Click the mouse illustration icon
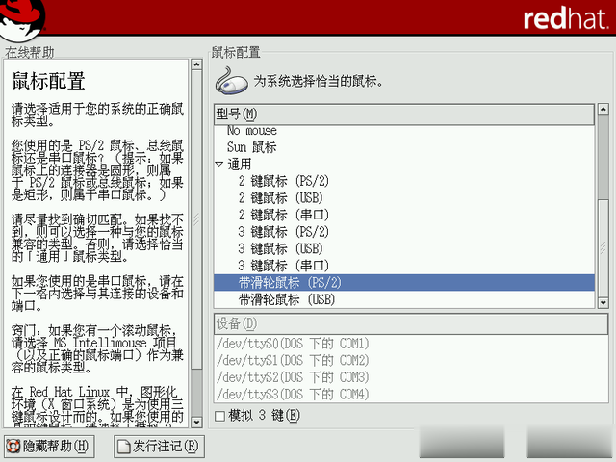This screenshot has height=462, width=616. [x=231, y=81]
